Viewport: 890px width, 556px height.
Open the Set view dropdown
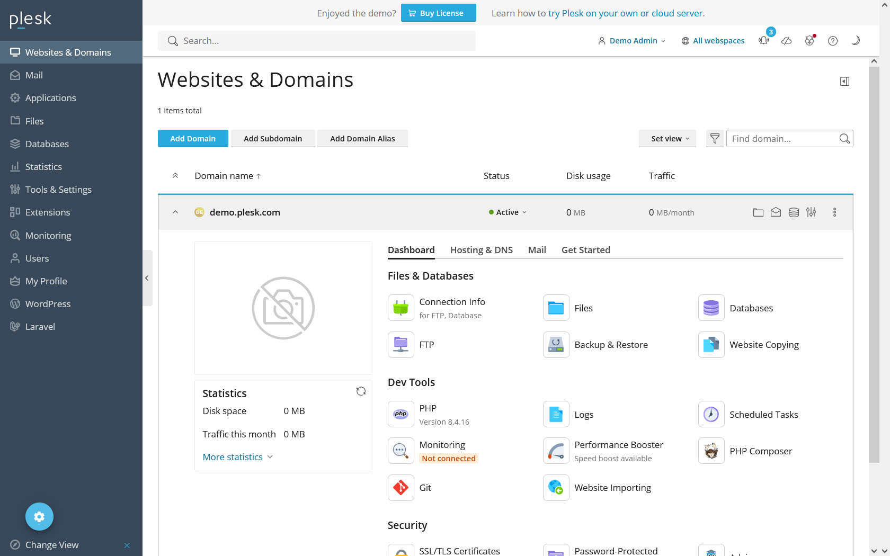pos(667,139)
